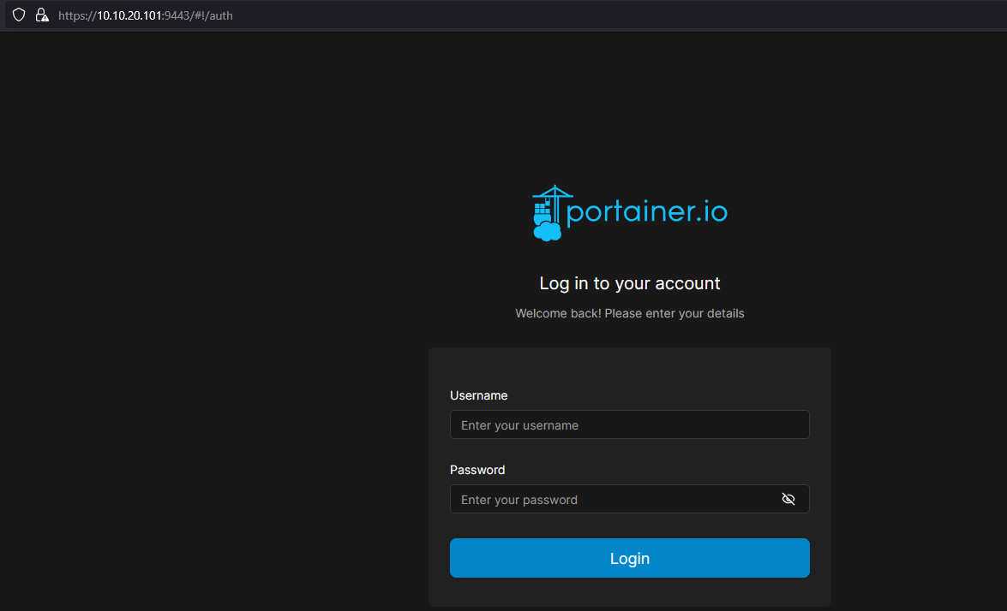Click the Password field label
This screenshot has height=611, width=1007.
(477, 470)
